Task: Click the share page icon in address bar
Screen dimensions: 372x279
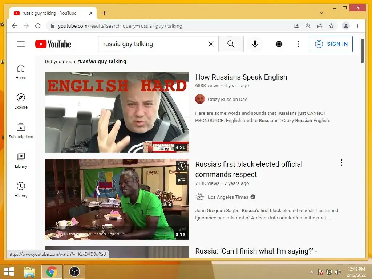Action: click(320, 26)
